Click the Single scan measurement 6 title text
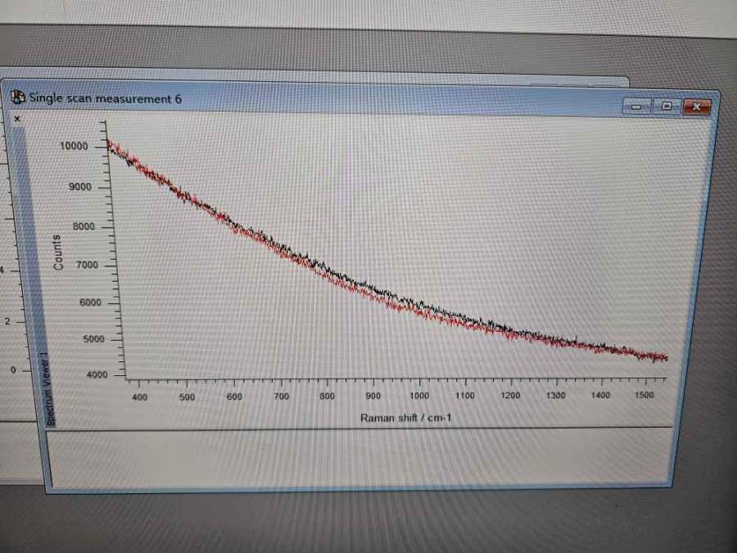Image resolution: width=737 pixels, height=553 pixels. click(106, 98)
